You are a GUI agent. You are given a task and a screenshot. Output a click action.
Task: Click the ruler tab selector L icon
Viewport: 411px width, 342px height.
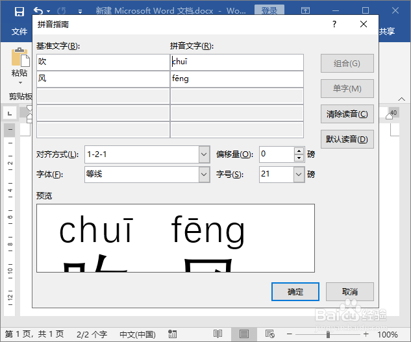click(x=10, y=113)
